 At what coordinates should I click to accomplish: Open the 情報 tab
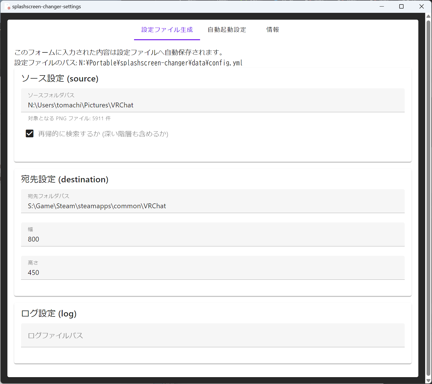point(273,30)
